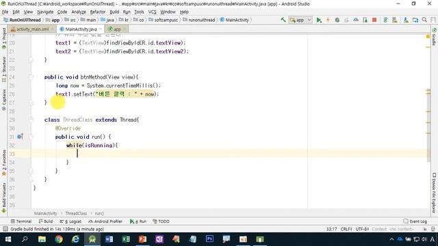
Task: Open PowerPoint from the taskbar
Action: point(142,239)
